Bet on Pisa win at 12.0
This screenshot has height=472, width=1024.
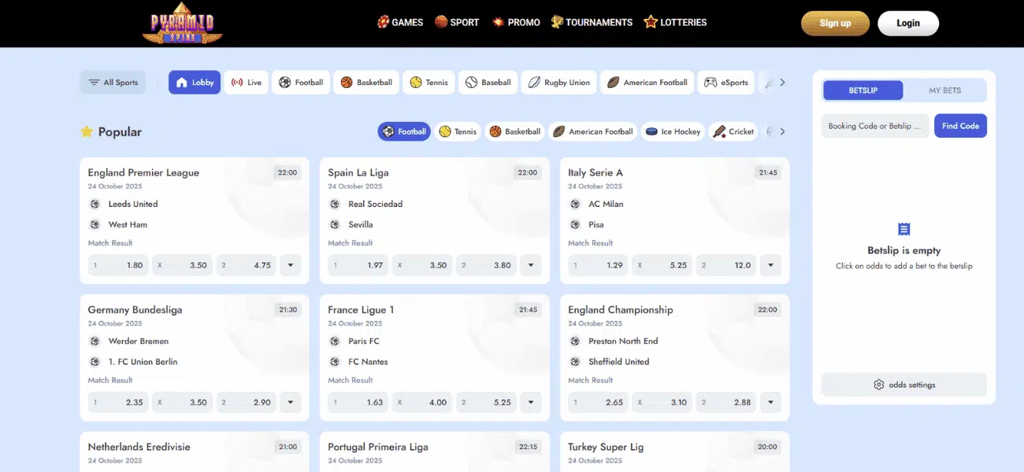point(727,265)
